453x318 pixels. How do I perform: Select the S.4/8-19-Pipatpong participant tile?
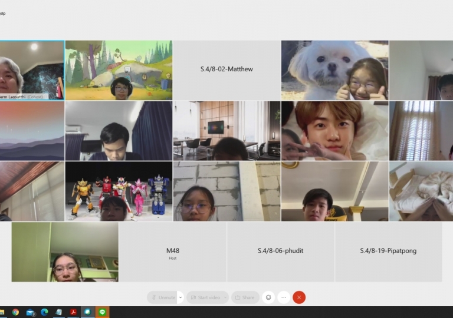coord(389,252)
